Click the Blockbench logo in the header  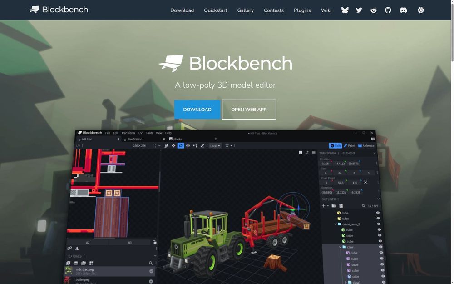pyautogui.click(x=59, y=10)
